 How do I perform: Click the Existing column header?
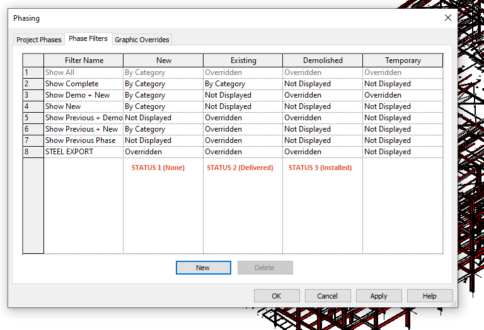tap(243, 60)
